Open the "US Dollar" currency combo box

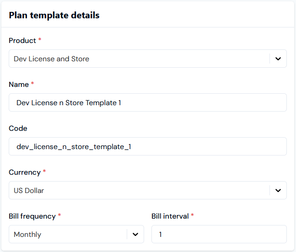(148, 190)
